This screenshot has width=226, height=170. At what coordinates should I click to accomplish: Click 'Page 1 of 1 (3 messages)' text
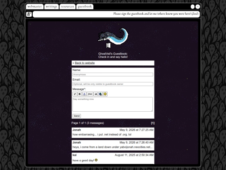(x=87, y=123)
